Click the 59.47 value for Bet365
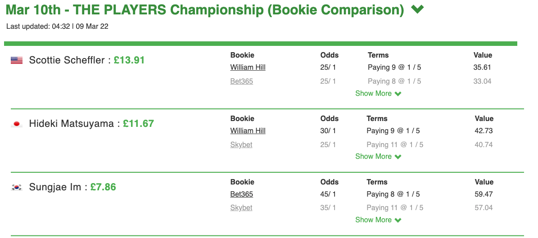This screenshot has width=538, height=238. coord(484,194)
